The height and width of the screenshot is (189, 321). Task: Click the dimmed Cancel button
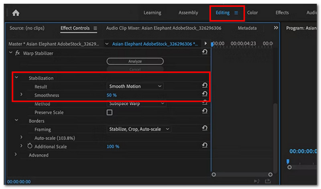[x=135, y=69]
